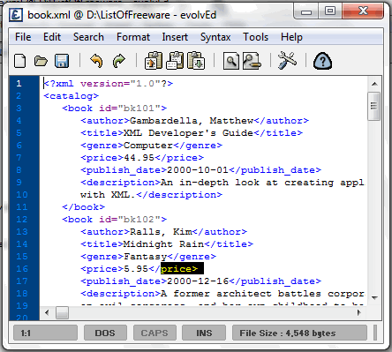
Task: Click the book id="bk101" line
Action: [x=115, y=109]
